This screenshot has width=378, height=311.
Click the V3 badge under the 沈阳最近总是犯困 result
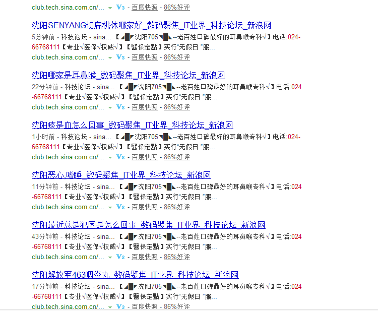click(120, 257)
